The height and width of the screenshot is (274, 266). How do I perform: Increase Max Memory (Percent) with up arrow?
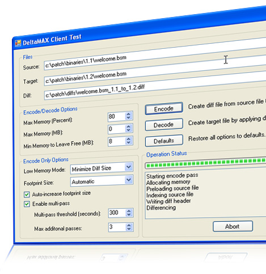[x=129, y=114]
